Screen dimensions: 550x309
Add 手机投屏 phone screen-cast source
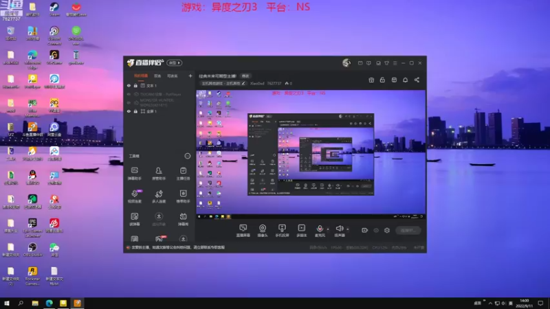click(282, 231)
